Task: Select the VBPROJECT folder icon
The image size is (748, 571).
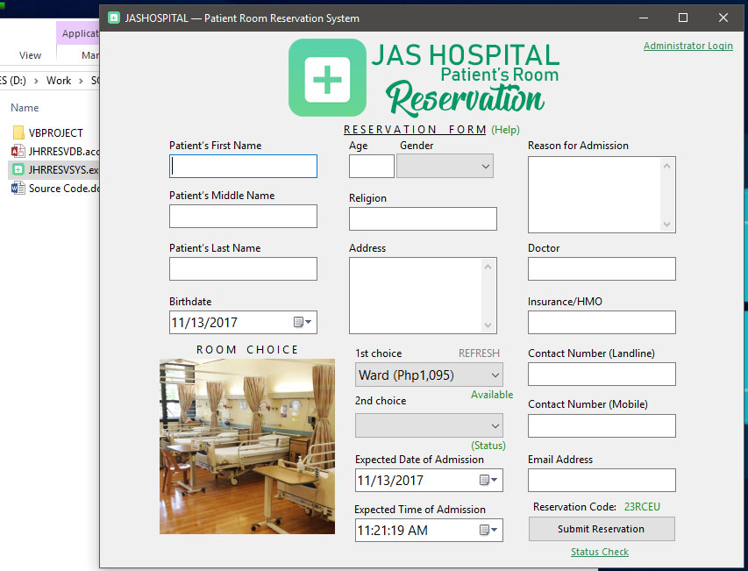Action: pyautogui.click(x=18, y=133)
